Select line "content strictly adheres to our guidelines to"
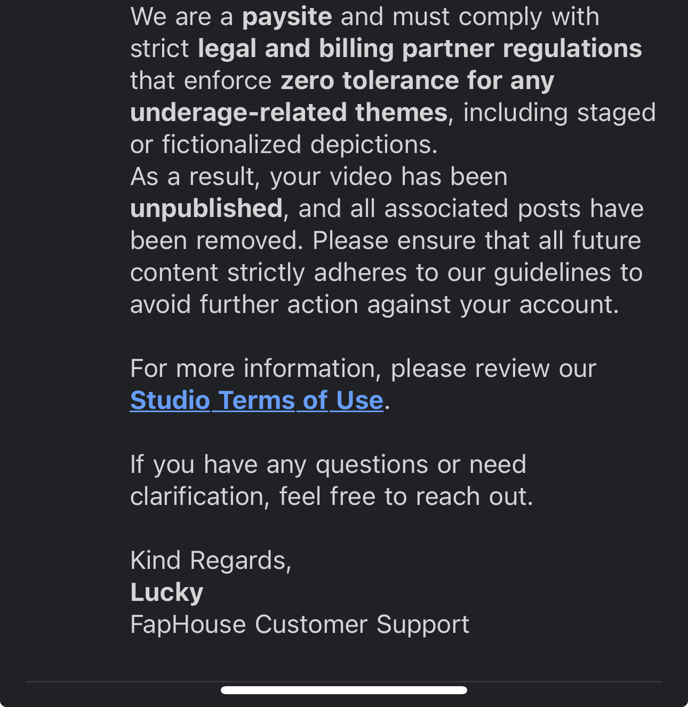 [x=386, y=272]
